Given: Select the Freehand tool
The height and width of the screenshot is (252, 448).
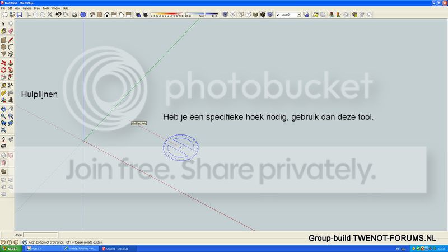Looking at the screenshot, I should [11, 54].
